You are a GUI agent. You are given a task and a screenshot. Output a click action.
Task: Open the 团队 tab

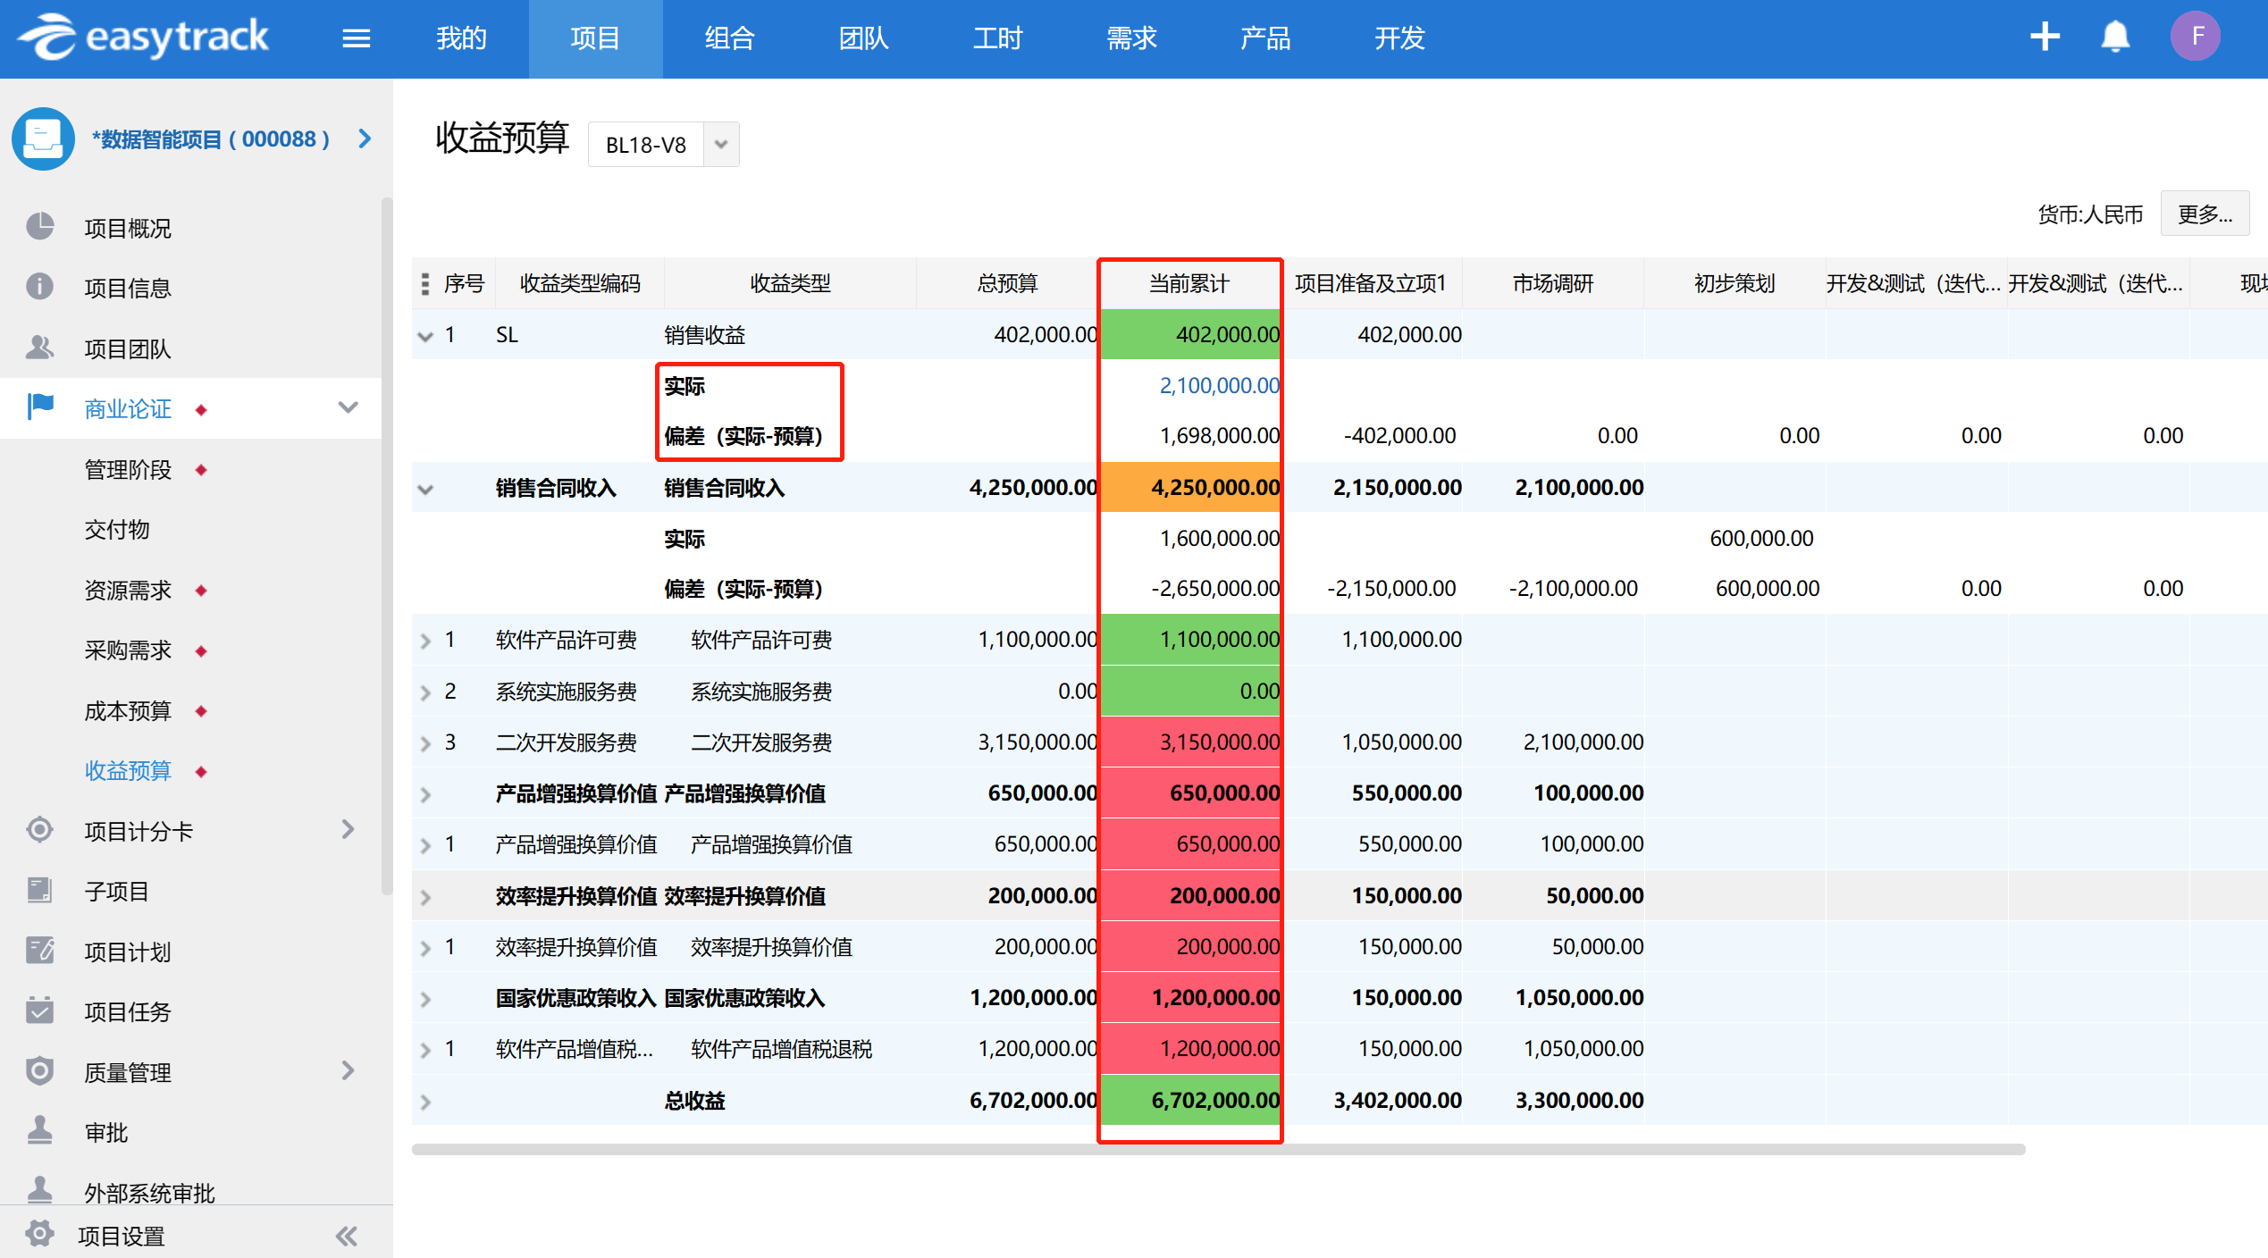coord(863,38)
